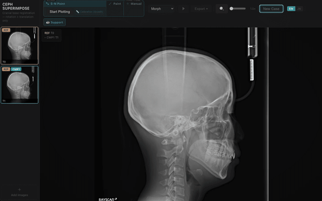
Task: Open the Morph mode dropdown
Action: (x=162, y=9)
